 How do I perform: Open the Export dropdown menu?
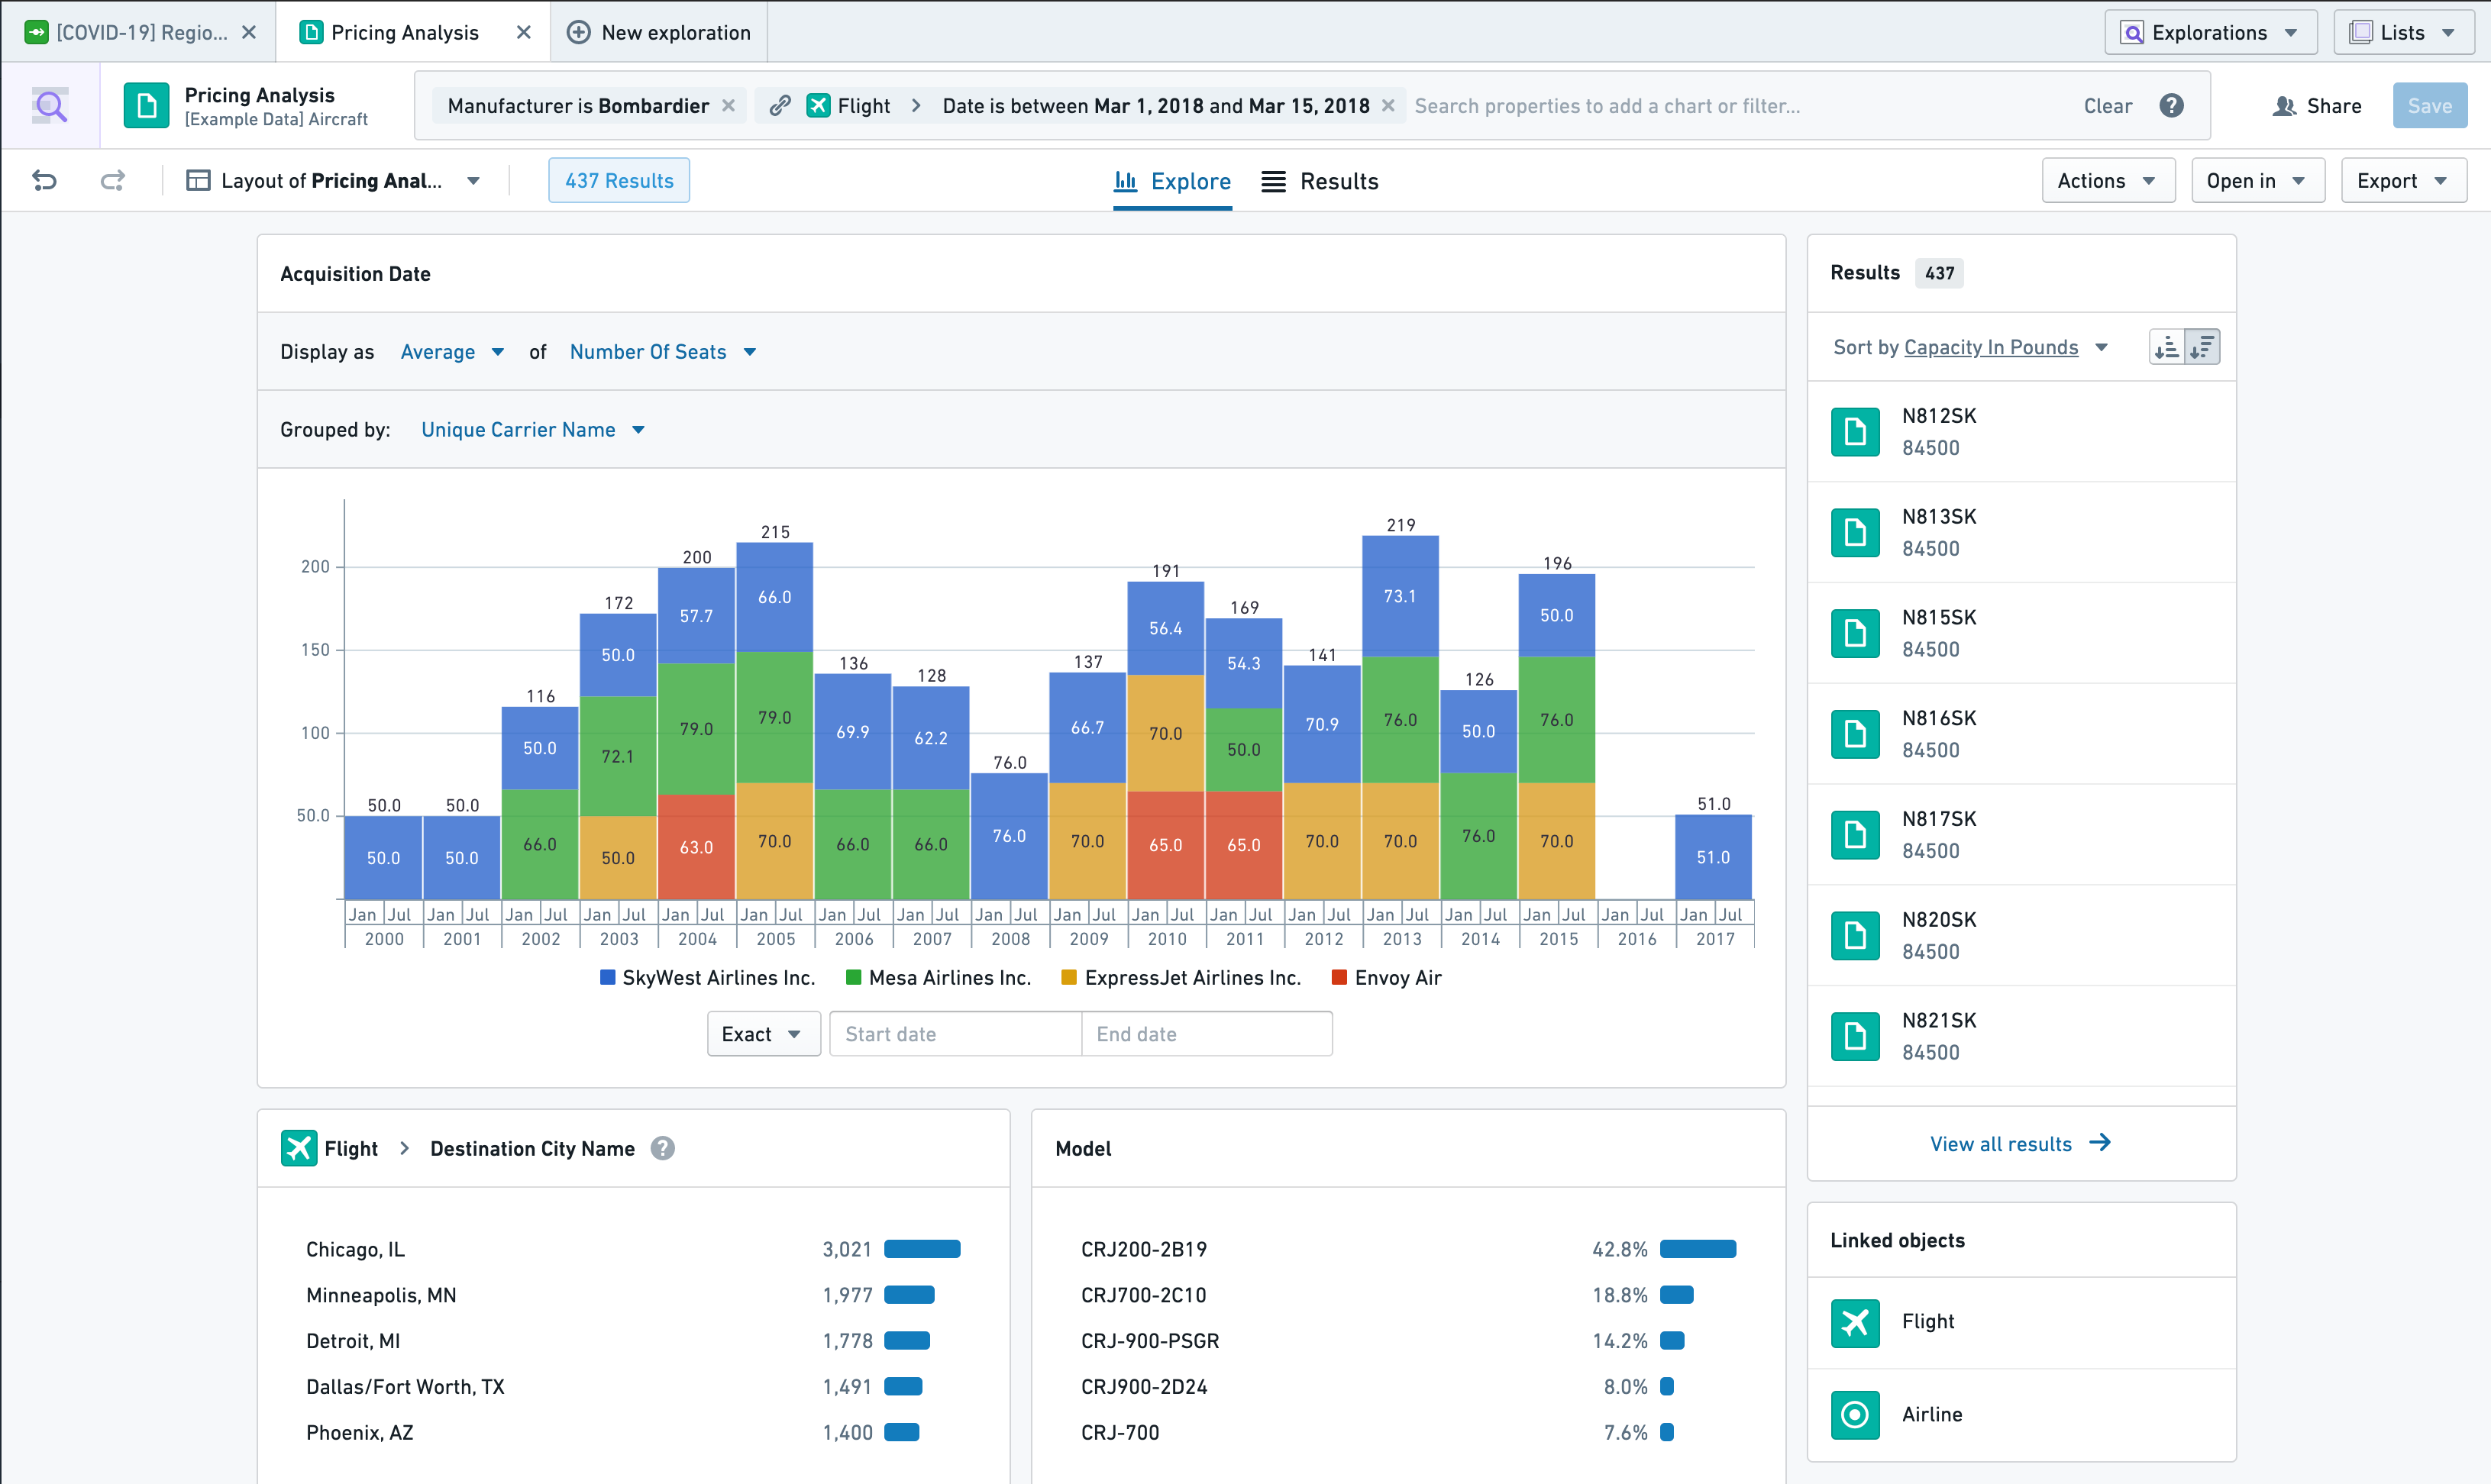(x=2402, y=181)
